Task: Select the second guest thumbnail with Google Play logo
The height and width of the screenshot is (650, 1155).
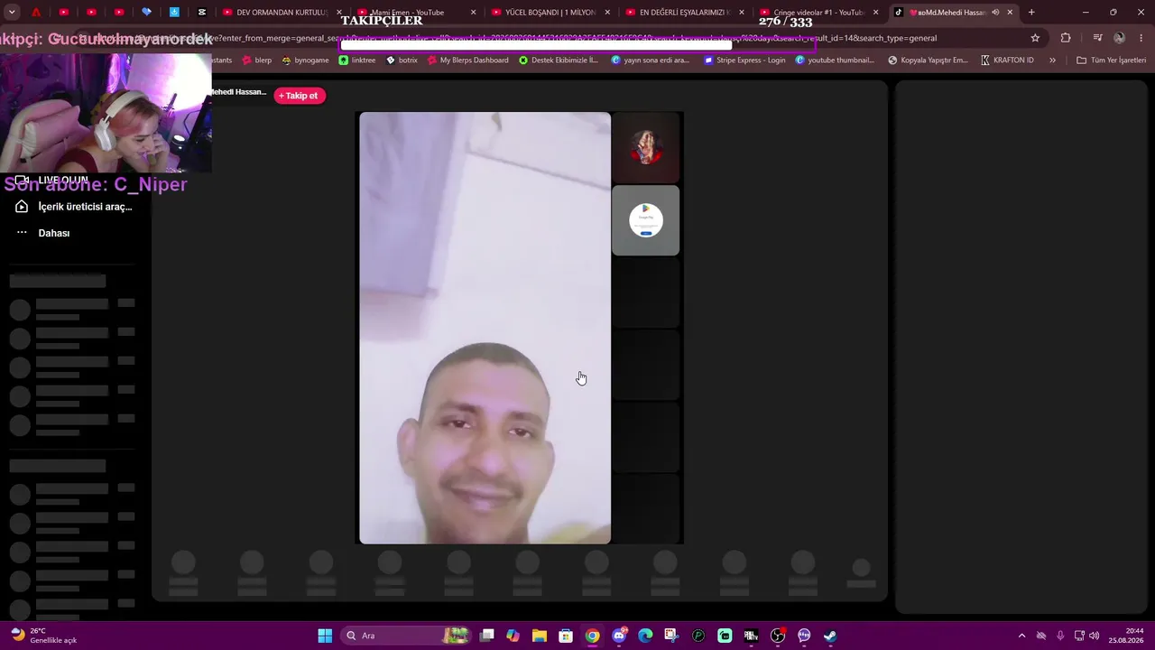Action: pyautogui.click(x=646, y=220)
